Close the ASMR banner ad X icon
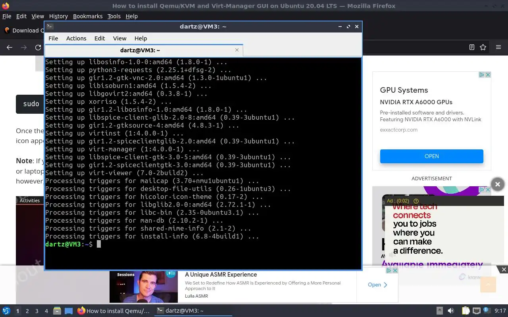Screen dimensions: 508x317 click(395, 270)
